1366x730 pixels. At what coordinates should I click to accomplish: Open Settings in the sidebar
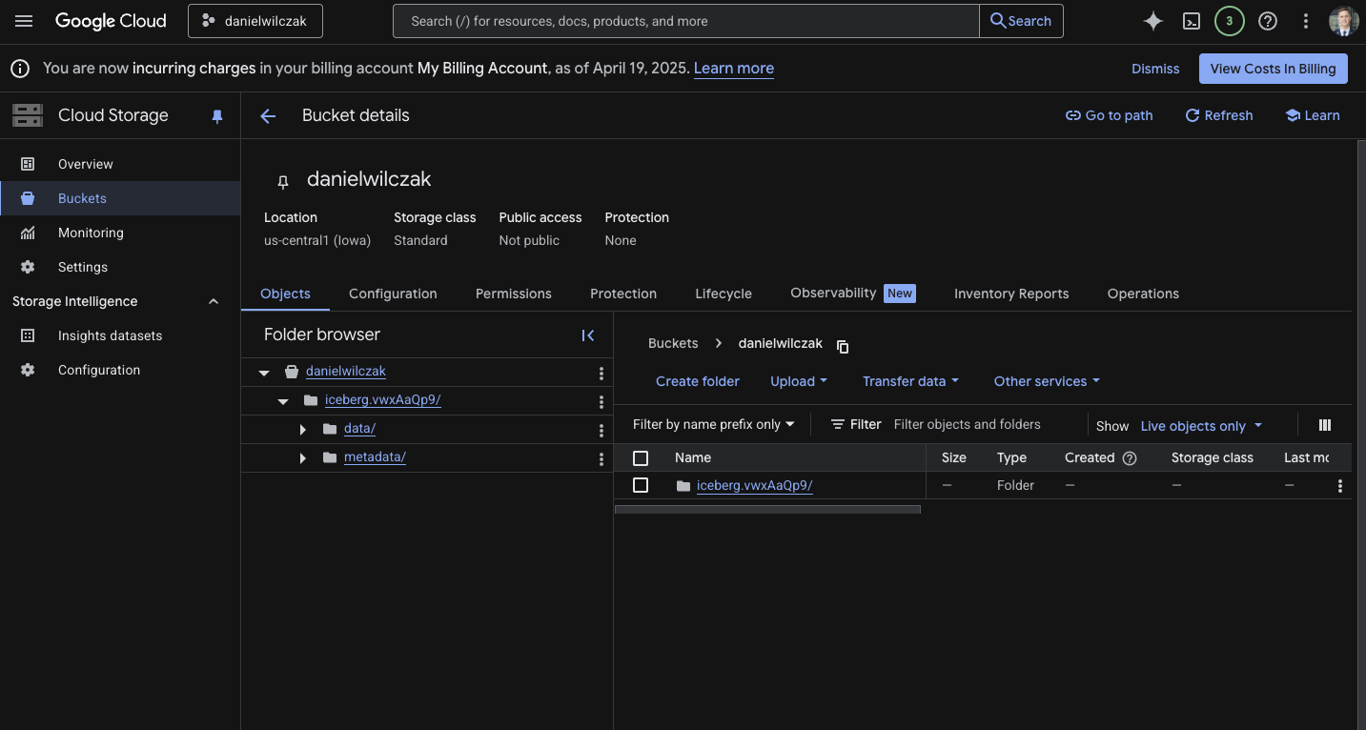[x=120, y=267]
